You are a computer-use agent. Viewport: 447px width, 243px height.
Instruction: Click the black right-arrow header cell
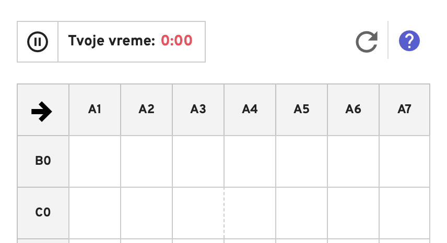click(x=43, y=110)
